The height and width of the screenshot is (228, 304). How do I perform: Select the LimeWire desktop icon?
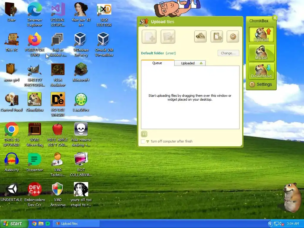(81, 102)
